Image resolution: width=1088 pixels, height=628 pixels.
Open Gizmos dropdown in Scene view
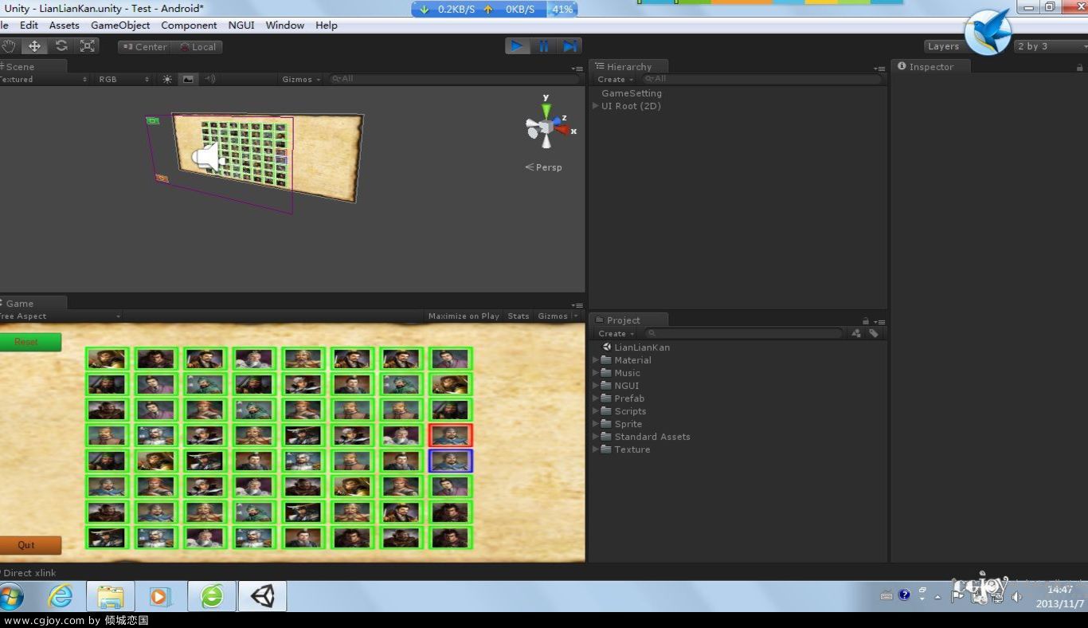pos(301,79)
